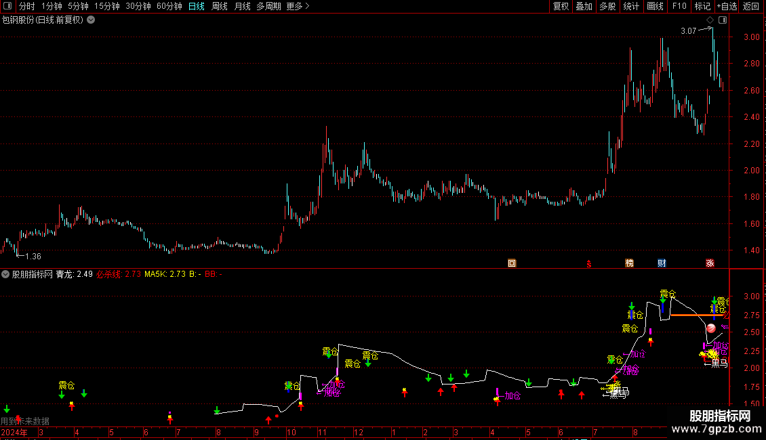766x440 pixels.
Task: Add stock with +自选 button
Action: click(x=727, y=6)
